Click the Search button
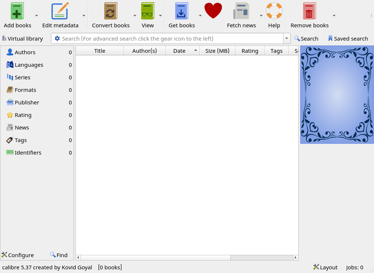Viewport: 374px width, 273px height. tap(306, 39)
